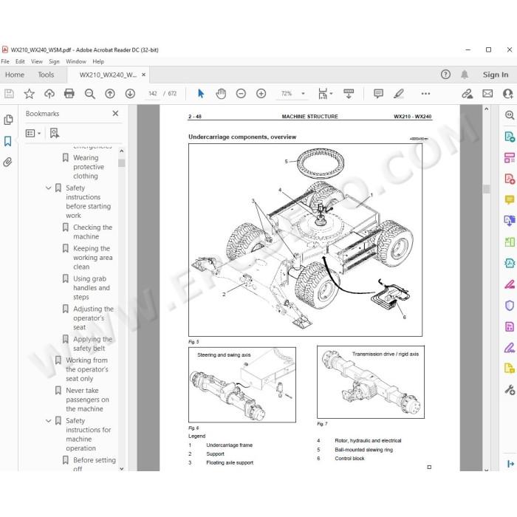Open the fit page options icon
The image size is (517, 517).
pyautogui.click(x=325, y=94)
